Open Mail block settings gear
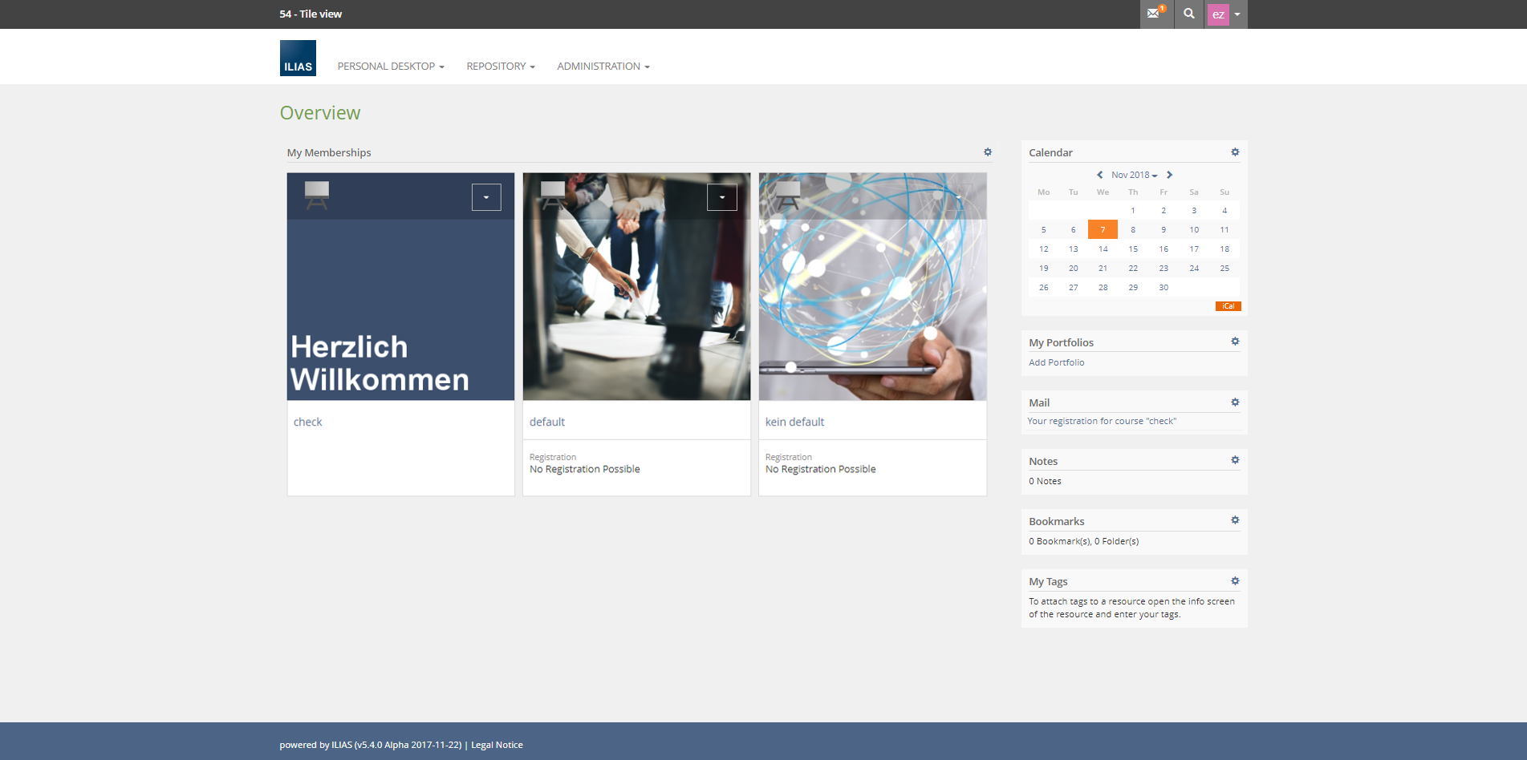Screen dimensions: 1527x760 click(1235, 402)
